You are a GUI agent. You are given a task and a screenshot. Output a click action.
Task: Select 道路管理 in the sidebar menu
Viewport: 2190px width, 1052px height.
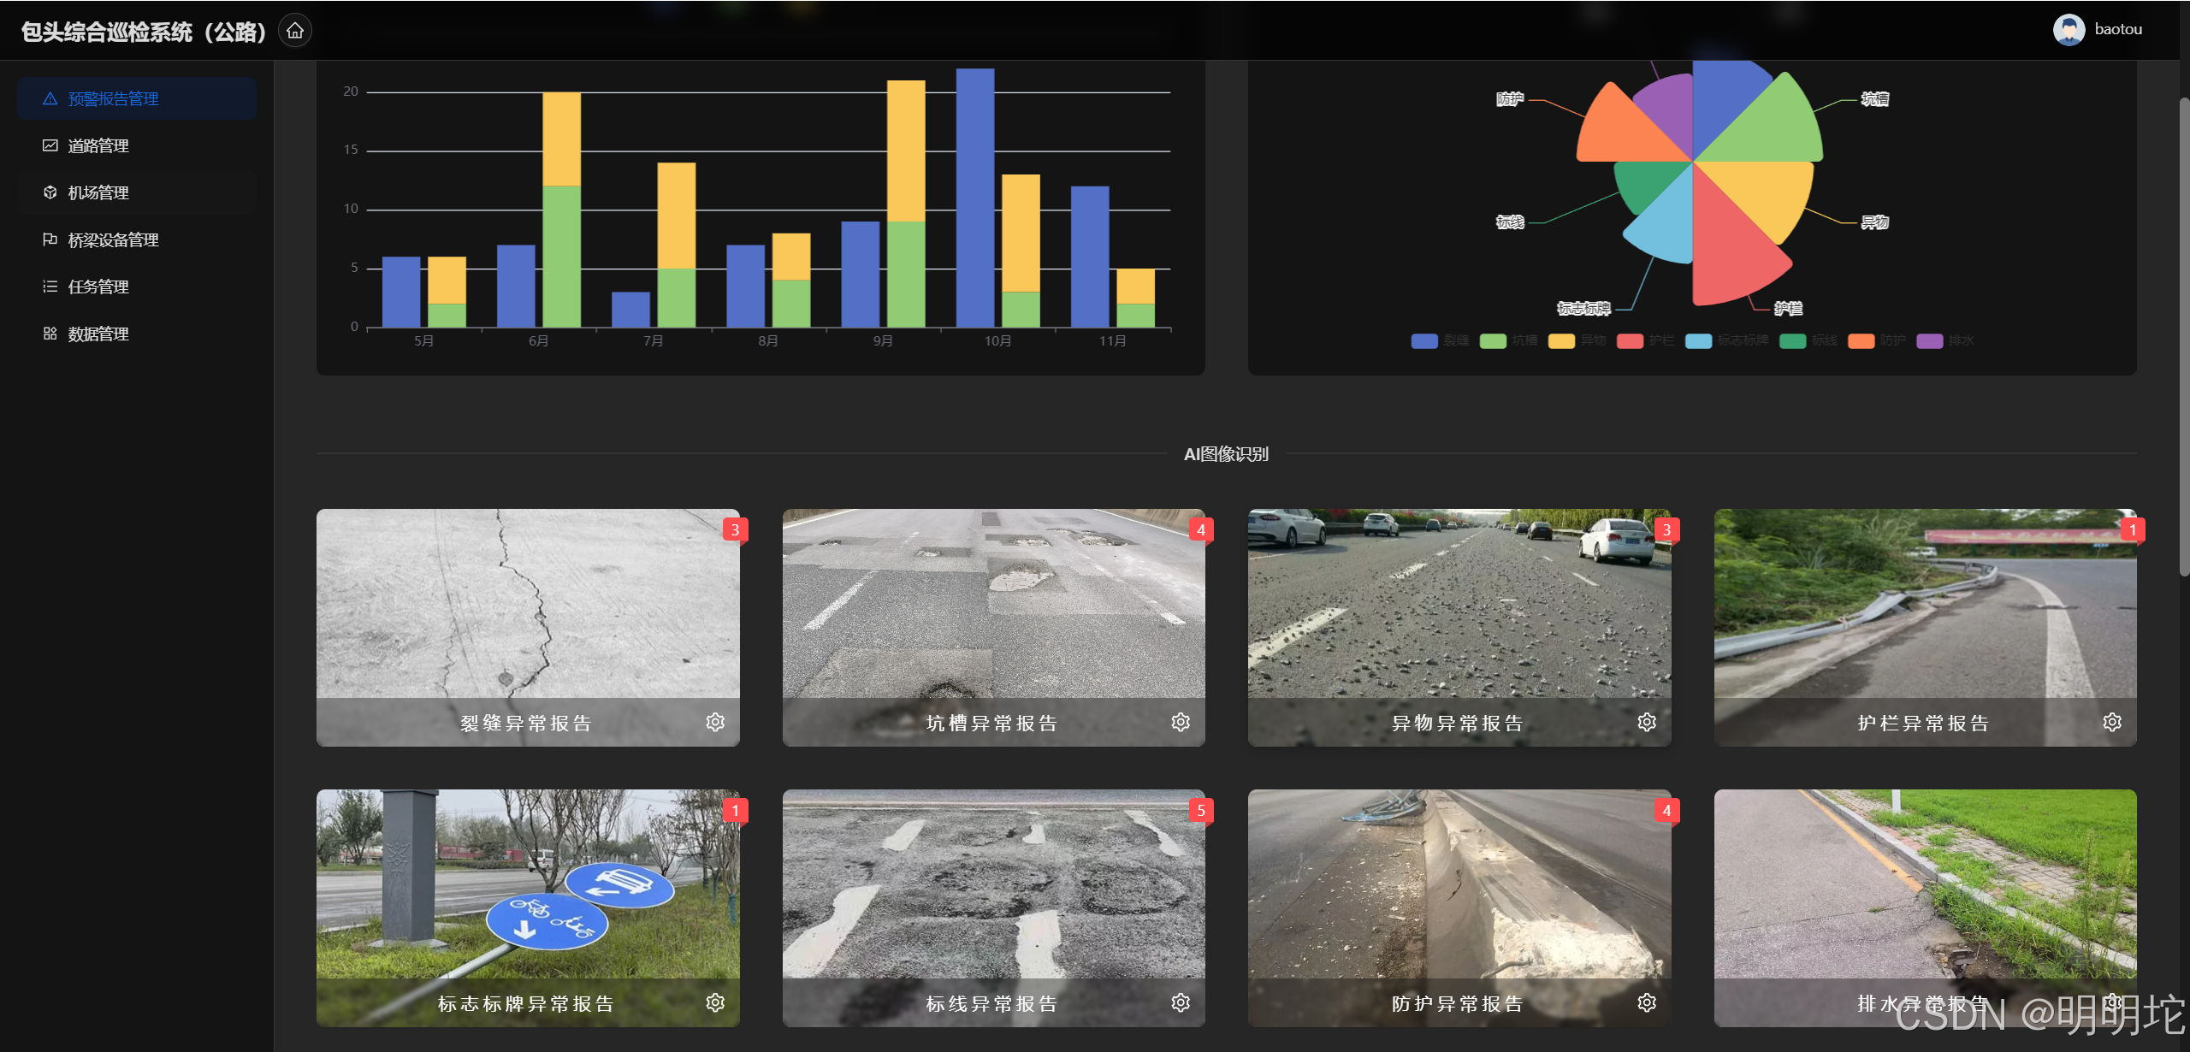click(x=98, y=146)
